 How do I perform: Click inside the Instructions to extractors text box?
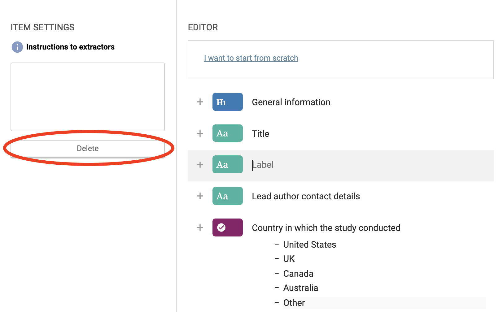coord(88,97)
